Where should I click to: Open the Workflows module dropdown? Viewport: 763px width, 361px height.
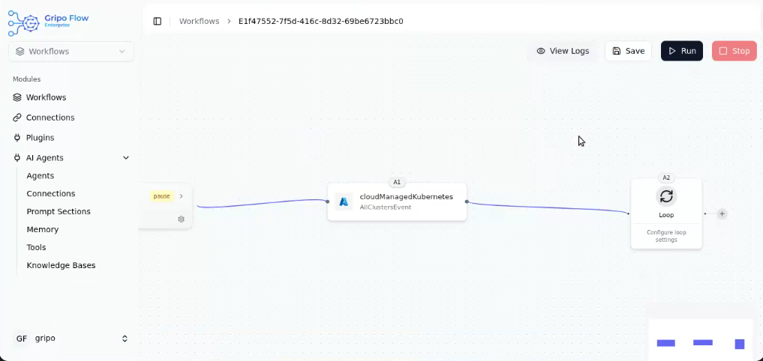71,52
